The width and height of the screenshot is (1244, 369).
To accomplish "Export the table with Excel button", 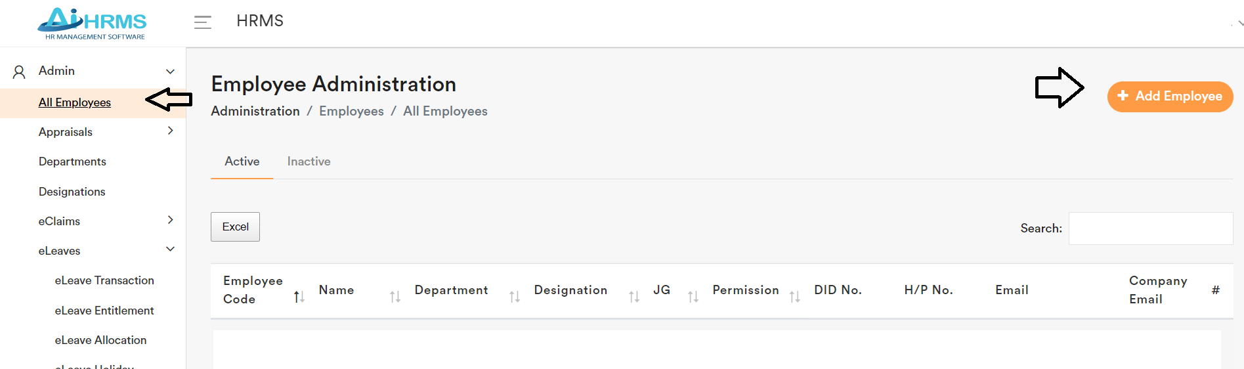I will click(x=235, y=227).
